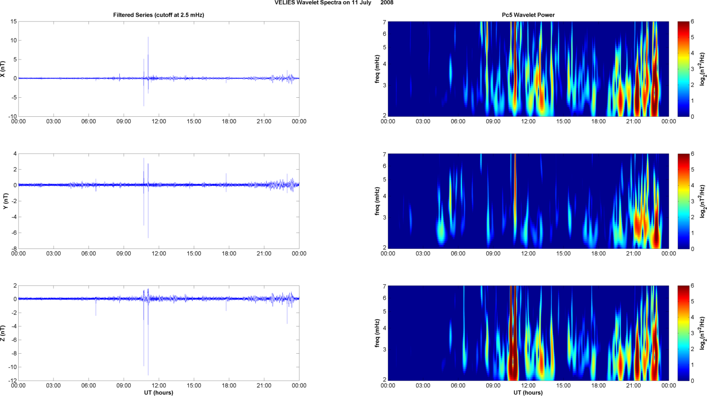Click "freq (mHz)" label of the Y-component wavelet plot
The width and height of the screenshot is (707, 396).
coord(377,201)
